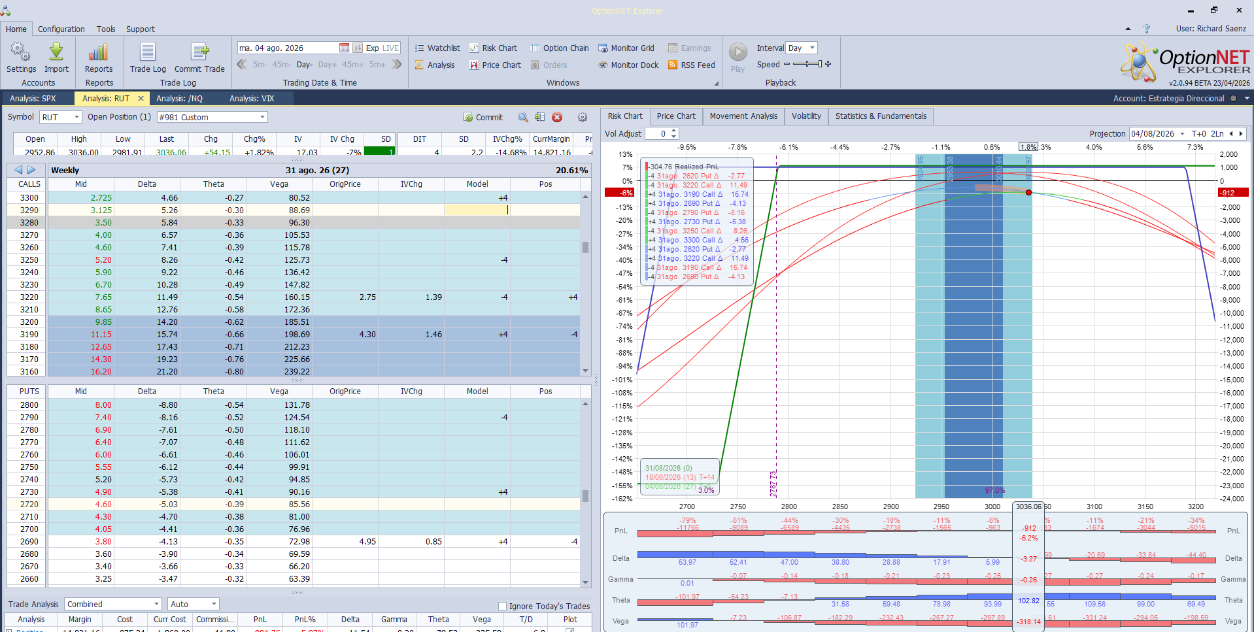
Task: Open the Option Chain window
Action: pyautogui.click(x=559, y=48)
